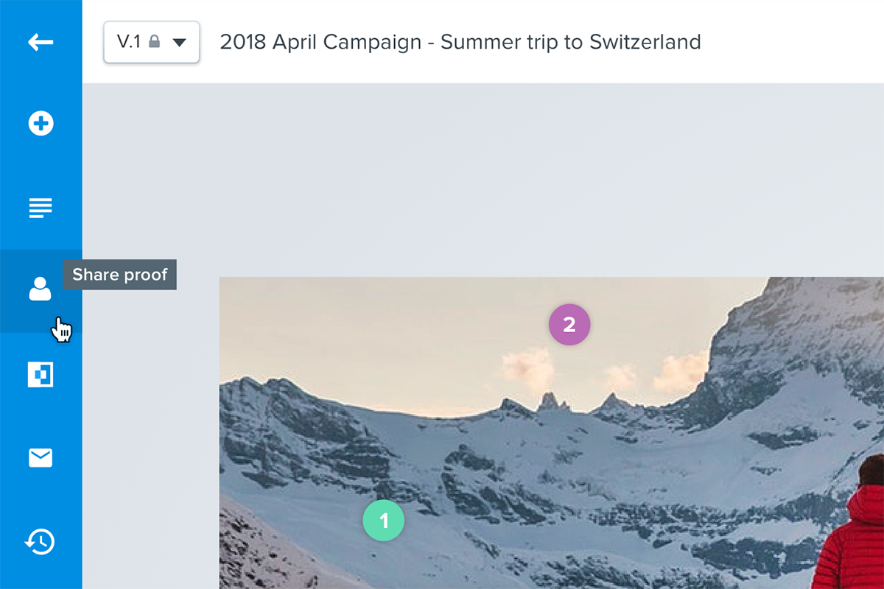Click the envelope mail icon
Screen dimensions: 884x589
pos(41,458)
